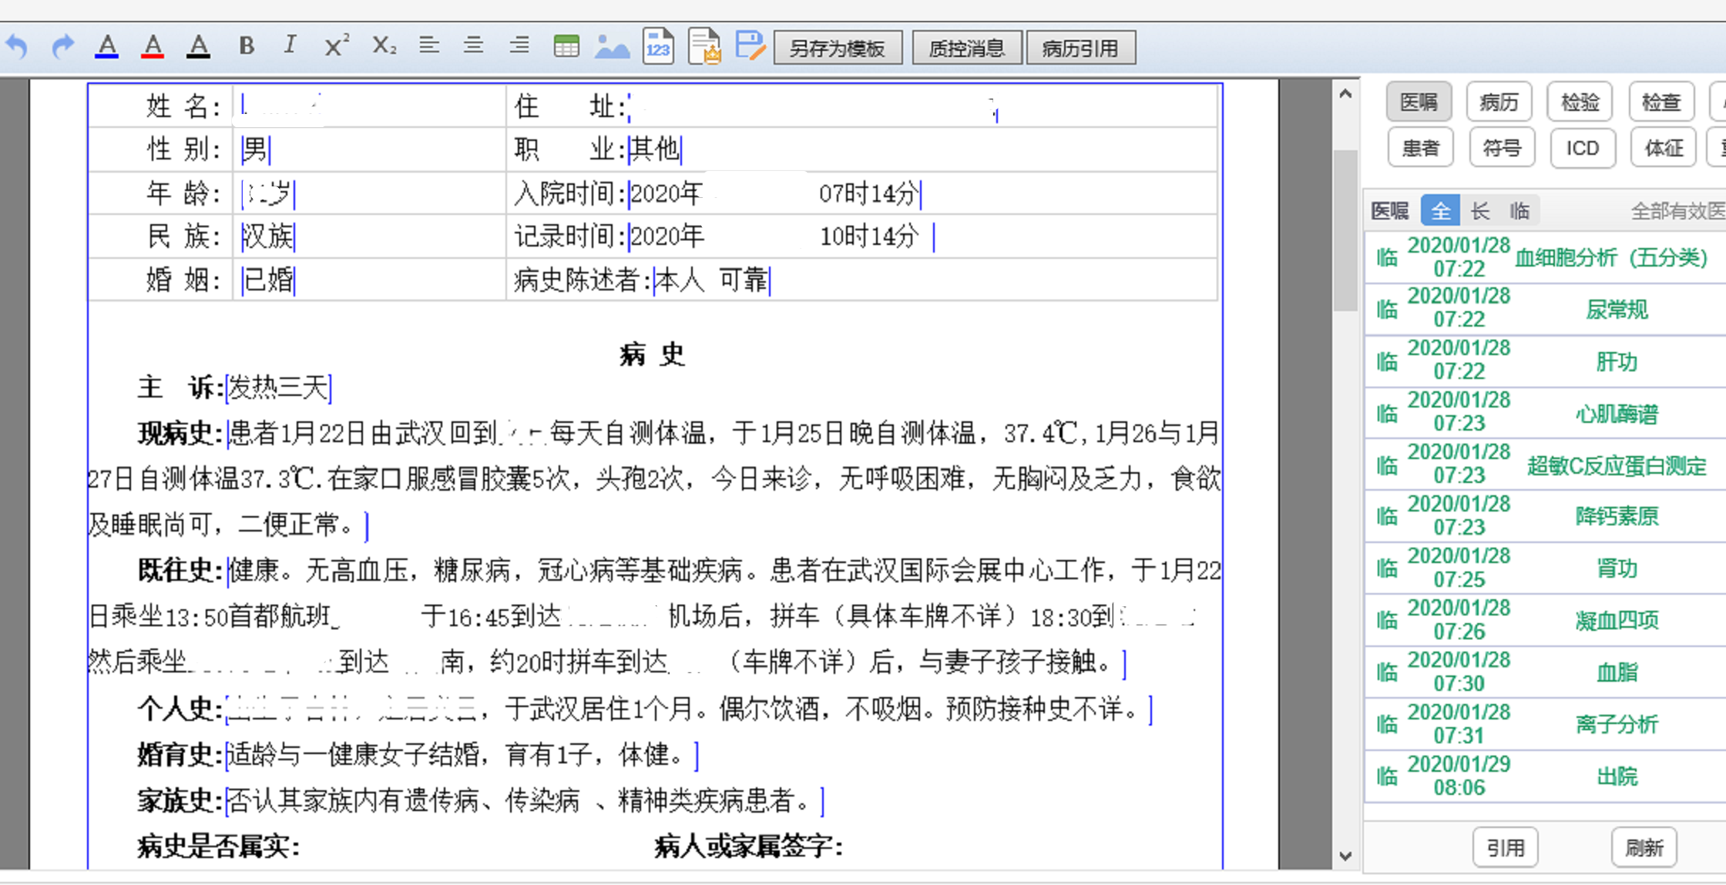The height and width of the screenshot is (885, 1726).
Task: Click the document vertical scrollbar thumb
Action: tap(1345, 230)
